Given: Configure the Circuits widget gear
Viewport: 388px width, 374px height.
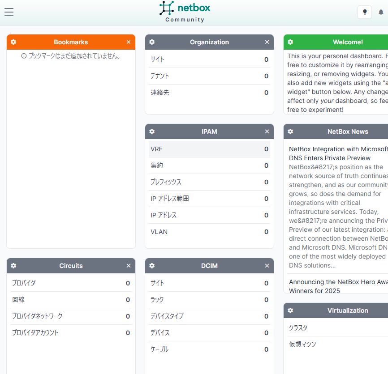Looking at the screenshot, I should (x=13, y=266).
